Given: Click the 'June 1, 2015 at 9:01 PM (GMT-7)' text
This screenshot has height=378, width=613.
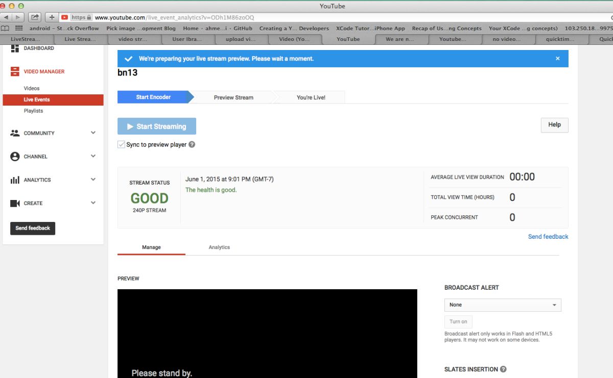Looking at the screenshot, I should click(229, 180).
